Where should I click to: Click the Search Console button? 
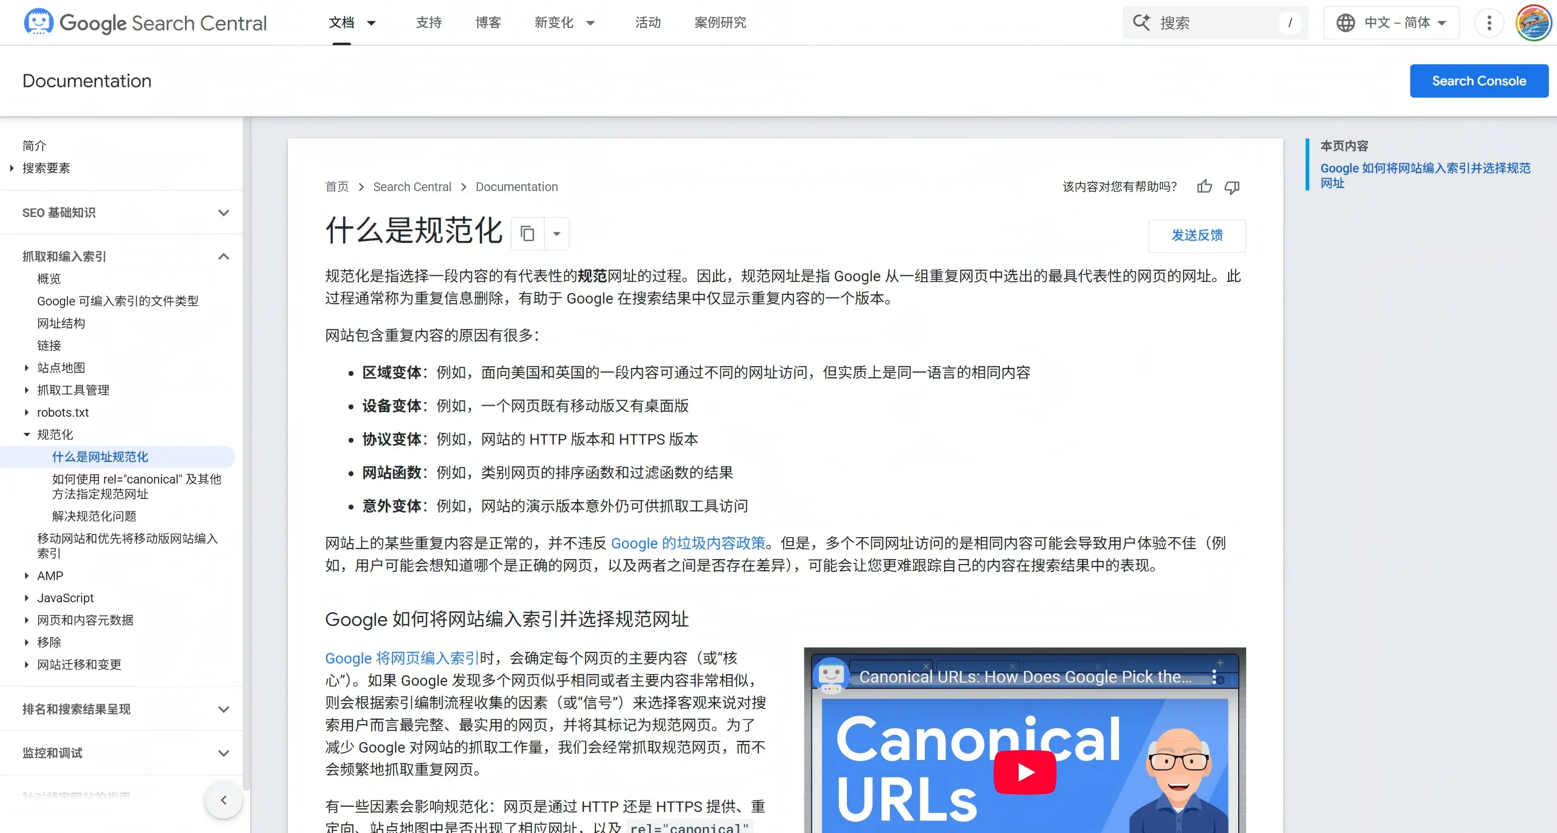coord(1479,80)
